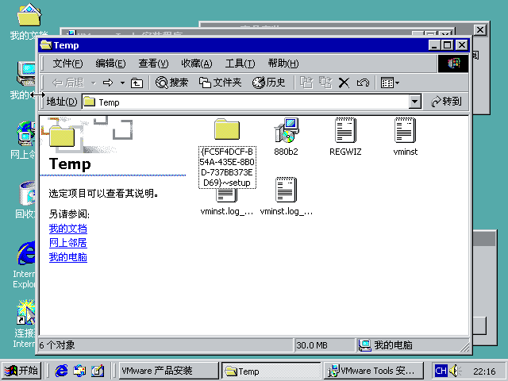Click the Delete X toolbar icon
Image resolution: width=508 pixels, height=381 pixels.
[344, 83]
